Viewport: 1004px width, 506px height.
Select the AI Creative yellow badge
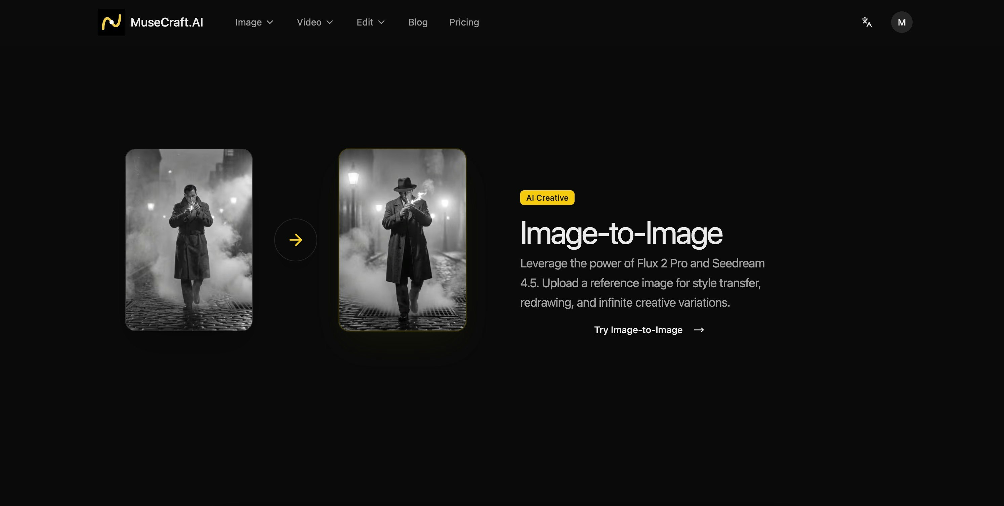pos(547,198)
